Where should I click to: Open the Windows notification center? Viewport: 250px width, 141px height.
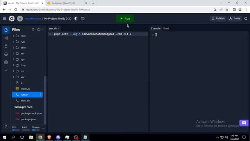pyautogui.click(x=244, y=137)
